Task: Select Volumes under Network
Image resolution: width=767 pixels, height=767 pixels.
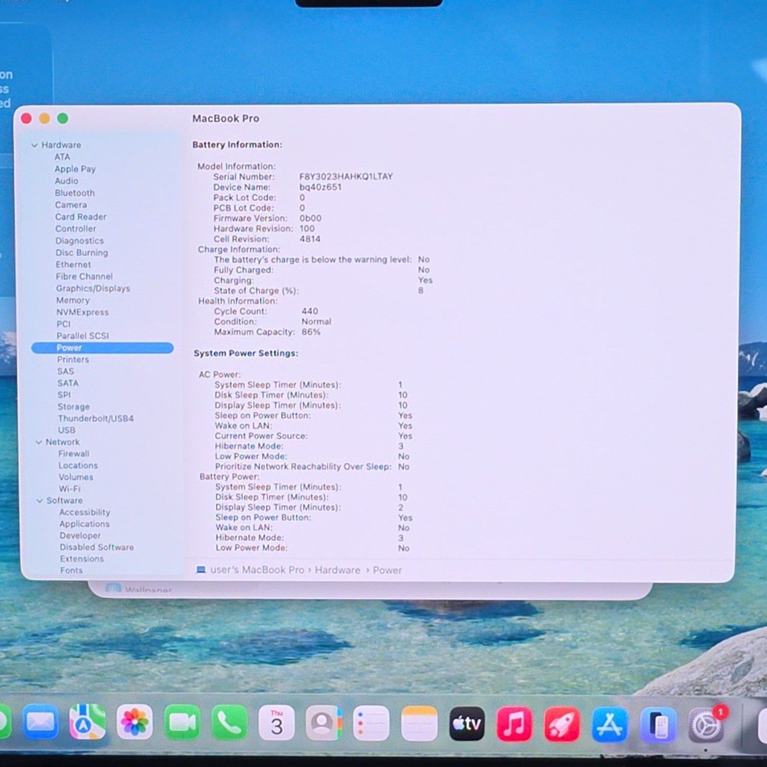Action: click(76, 477)
